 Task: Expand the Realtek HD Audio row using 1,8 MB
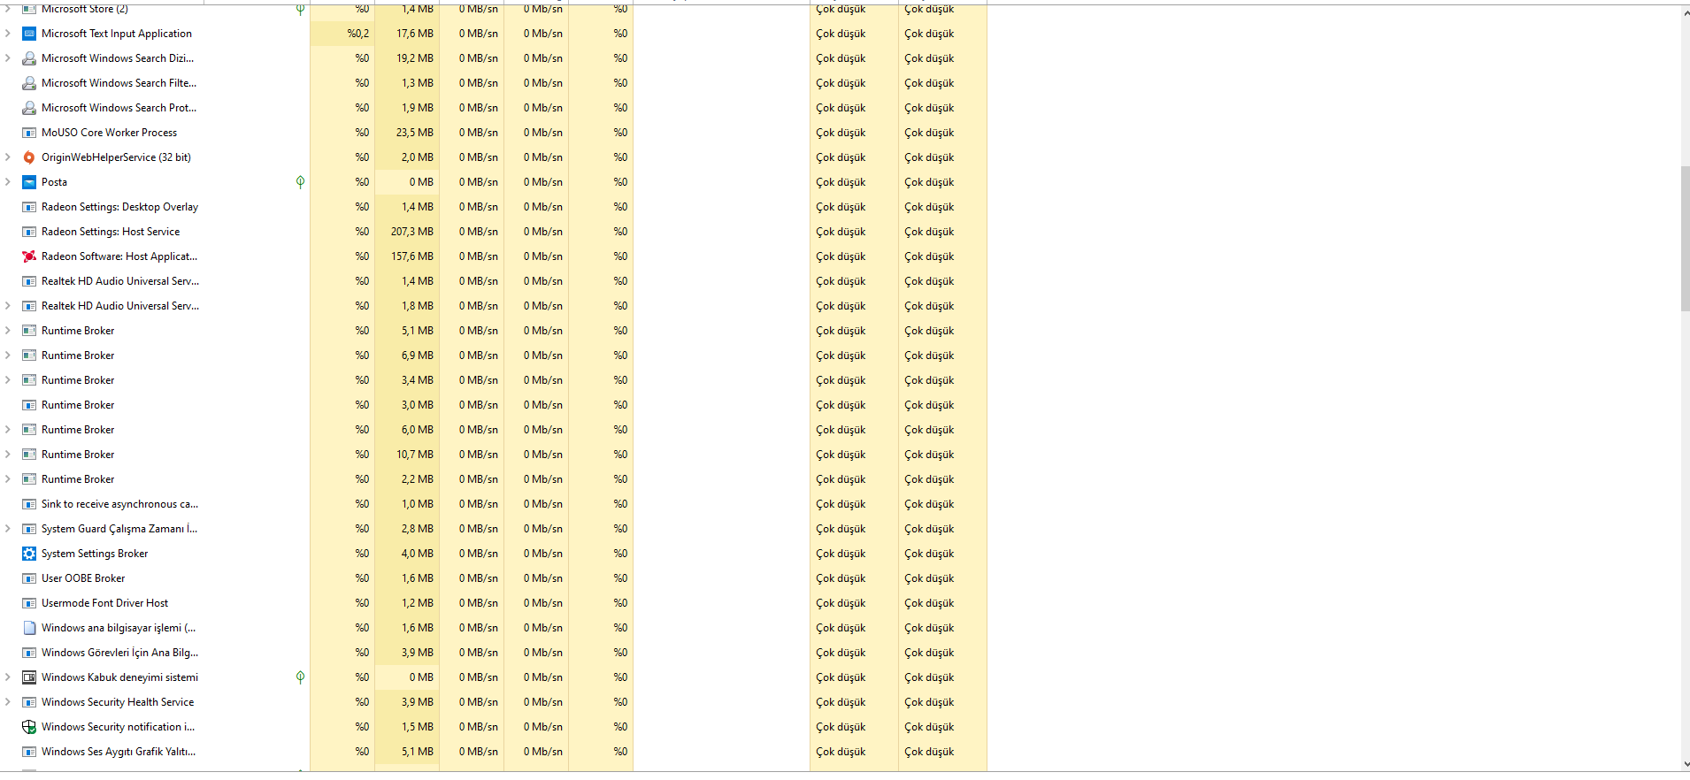[8, 306]
